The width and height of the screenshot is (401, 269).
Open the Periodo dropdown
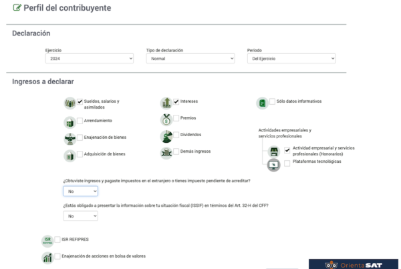click(x=291, y=59)
